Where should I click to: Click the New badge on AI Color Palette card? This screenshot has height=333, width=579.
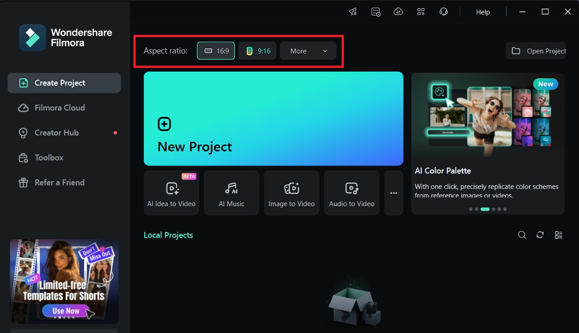(x=545, y=84)
